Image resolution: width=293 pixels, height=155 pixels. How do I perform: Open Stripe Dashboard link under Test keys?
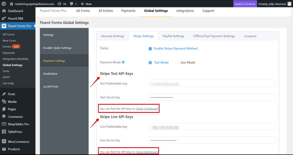click(147, 108)
